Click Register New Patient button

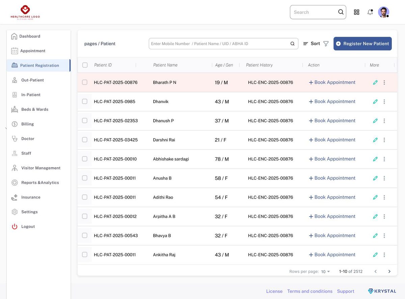pos(362,44)
